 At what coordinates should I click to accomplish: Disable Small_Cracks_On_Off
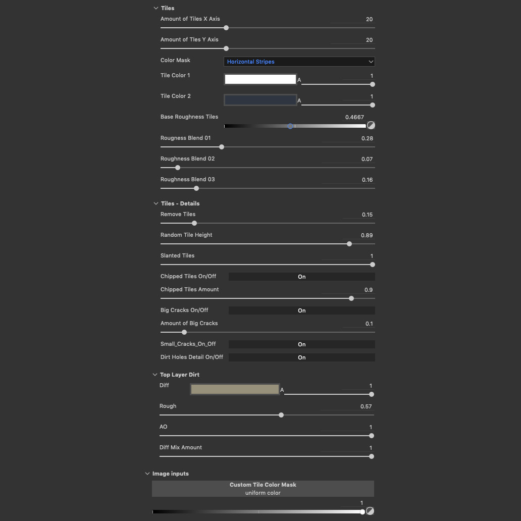(x=301, y=344)
